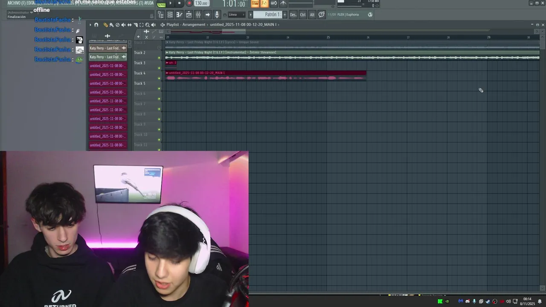Screen dimensions: 546x307
Task: Click the 130.000 tempo field
Action: [201, 3]
